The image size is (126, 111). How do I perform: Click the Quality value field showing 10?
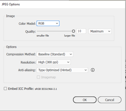81,31
